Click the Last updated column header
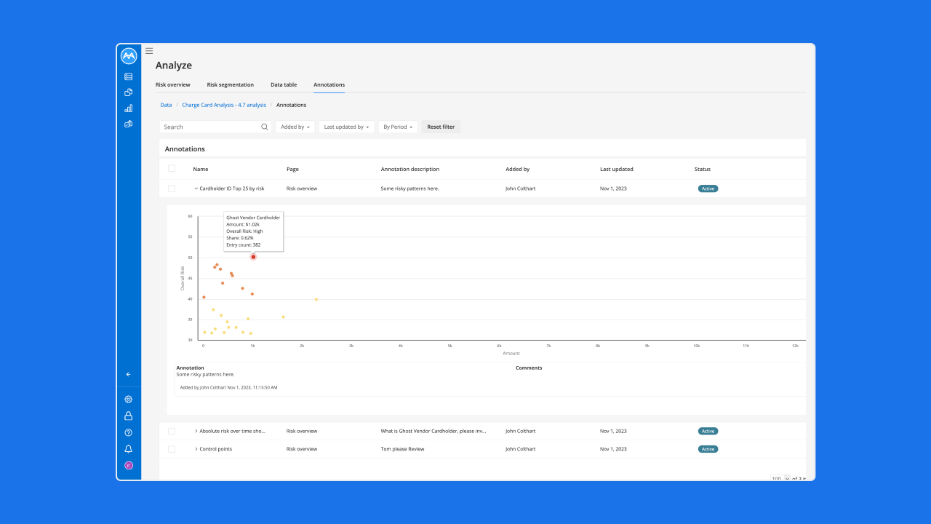Screen dimensions: 931x524 tap(617, 170)
